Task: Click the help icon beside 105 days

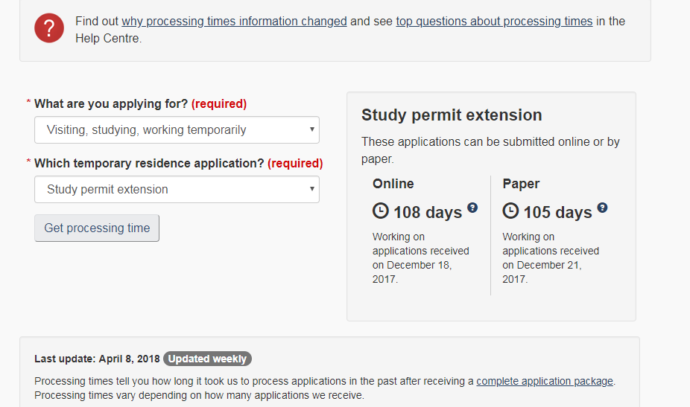Action: coord(602,208)
